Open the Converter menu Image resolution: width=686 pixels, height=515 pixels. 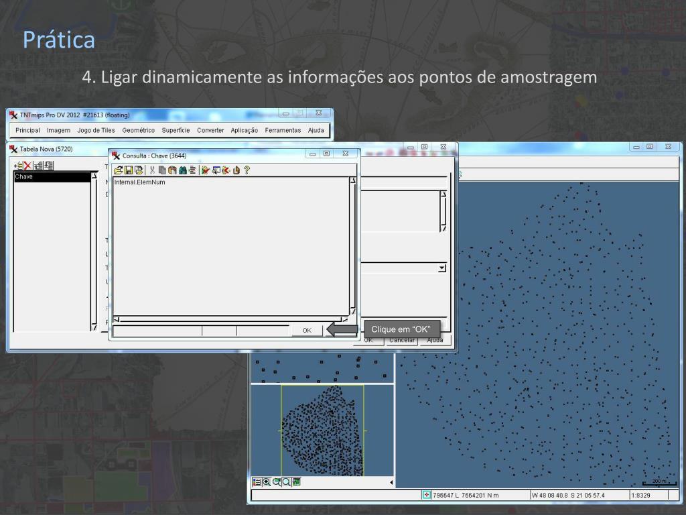(210, 130)
